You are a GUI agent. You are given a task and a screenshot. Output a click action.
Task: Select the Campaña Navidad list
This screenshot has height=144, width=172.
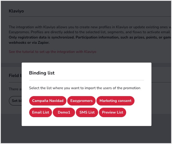click(x=48, y=101)
